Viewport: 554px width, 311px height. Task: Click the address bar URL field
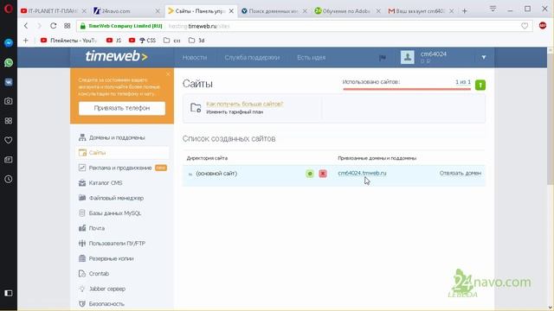pos(304,26)
